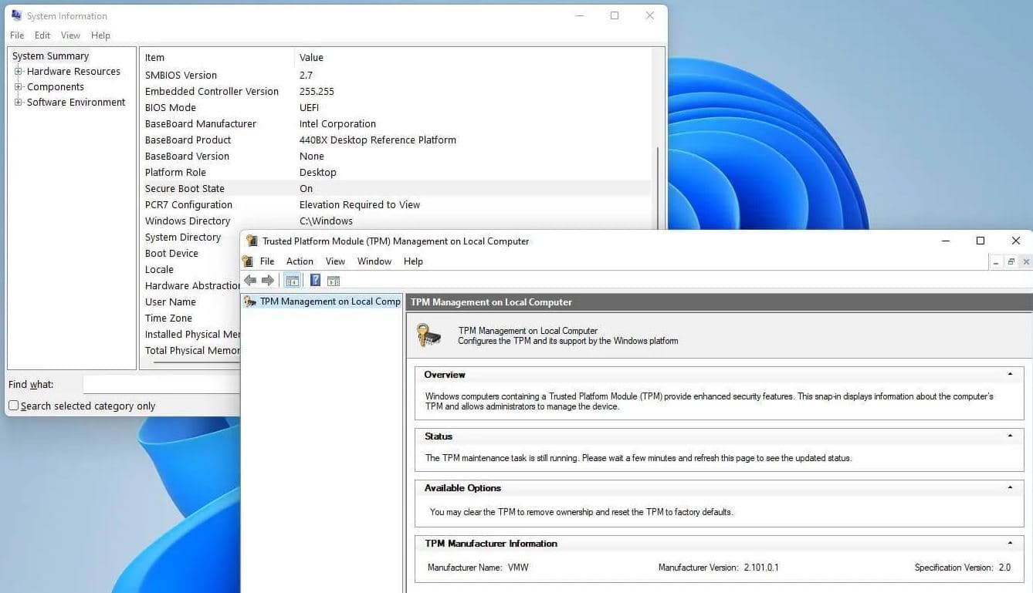This screenshot has height=593, width=1033.
Task: Close the System Information window
Action: coord(650,15)
